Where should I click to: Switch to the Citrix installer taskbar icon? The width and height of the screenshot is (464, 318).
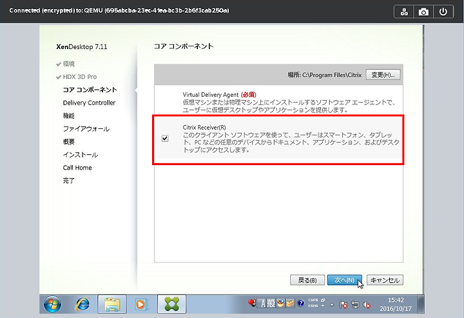tap(171, 304)
